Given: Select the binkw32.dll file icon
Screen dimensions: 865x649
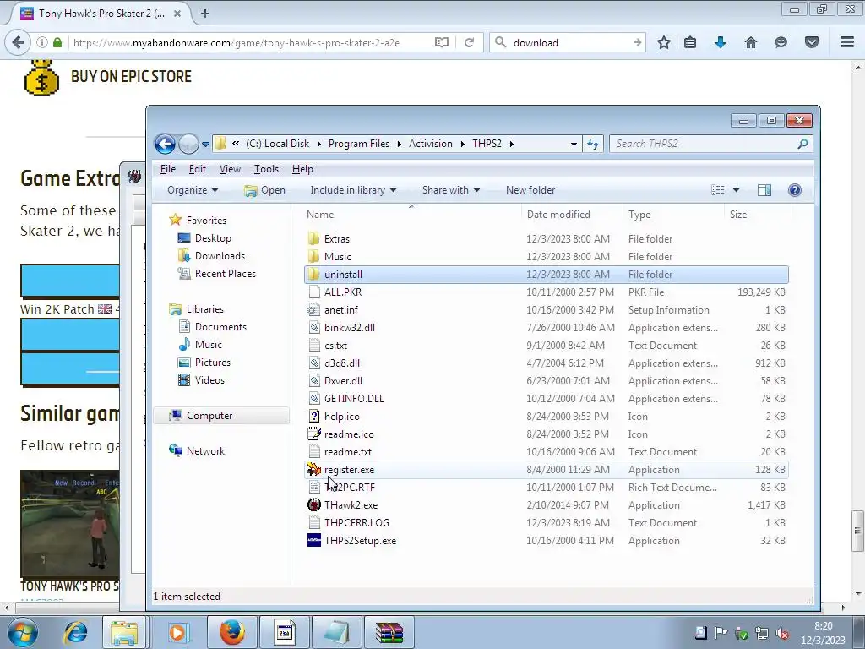Looking at the screenshot, I should [314, 328].
